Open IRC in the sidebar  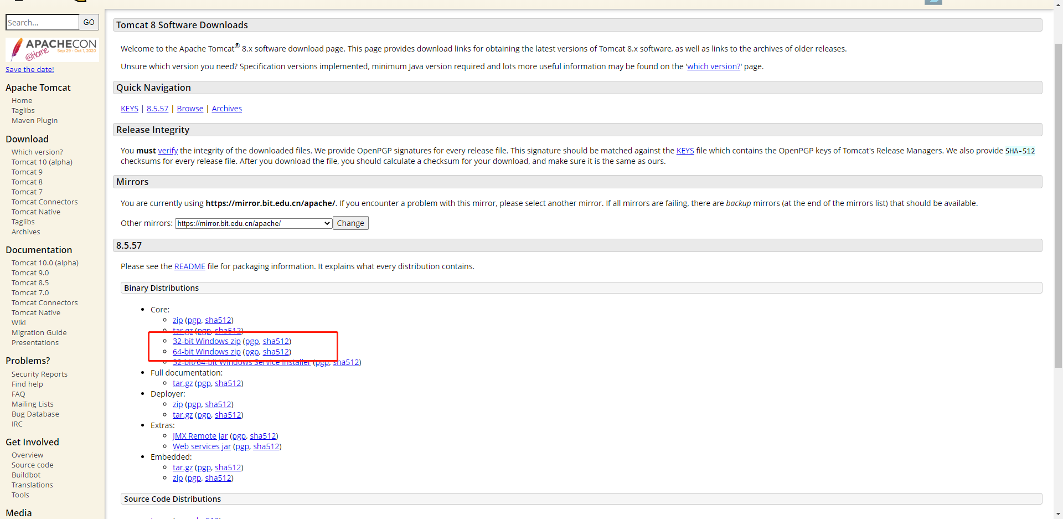17,424
